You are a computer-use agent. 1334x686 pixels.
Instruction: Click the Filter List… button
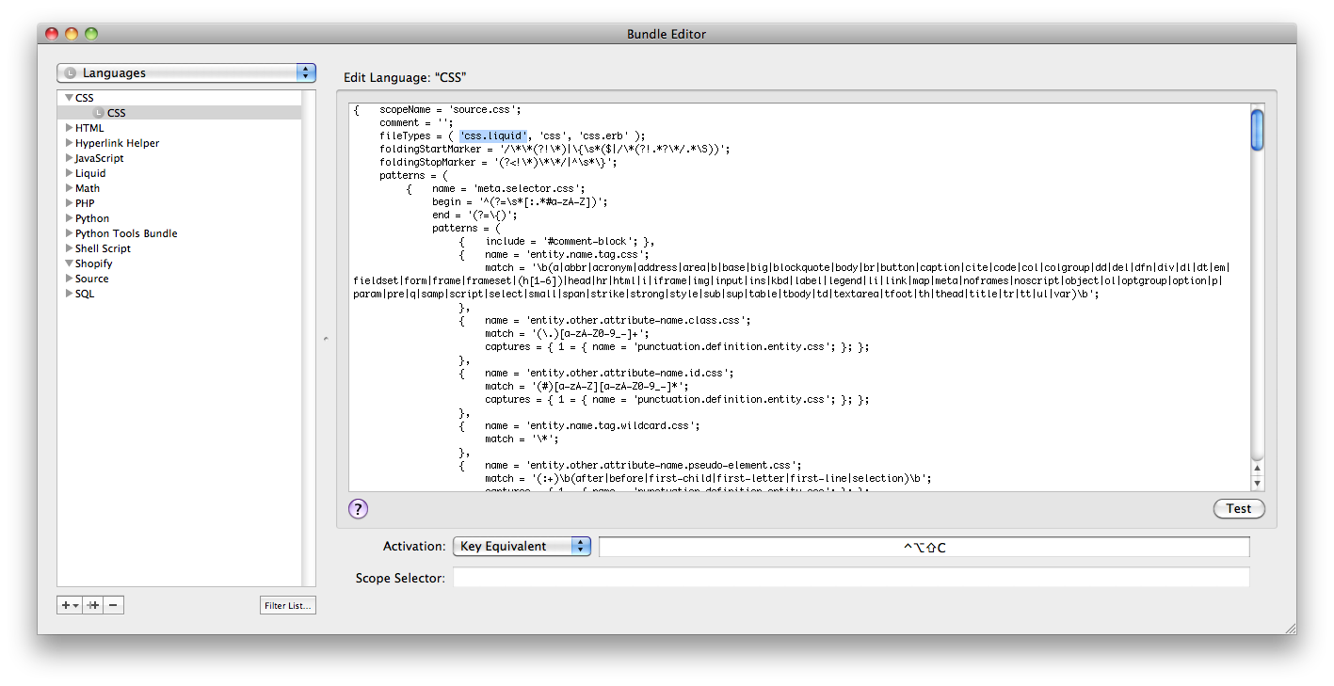click(x=287, y=605)
